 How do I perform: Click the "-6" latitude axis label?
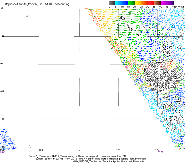pos(2,91)
